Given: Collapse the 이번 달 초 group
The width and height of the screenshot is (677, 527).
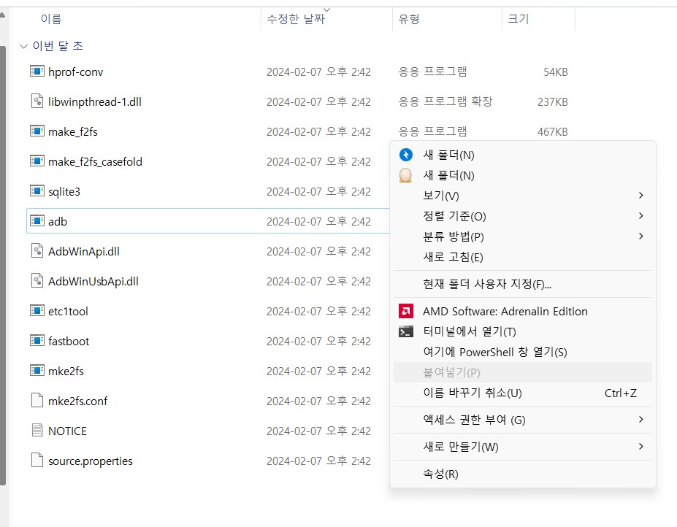Looking at the screenshot, I should click(24, 46).
